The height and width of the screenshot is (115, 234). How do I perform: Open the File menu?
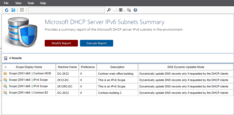(x=6, y=3)
